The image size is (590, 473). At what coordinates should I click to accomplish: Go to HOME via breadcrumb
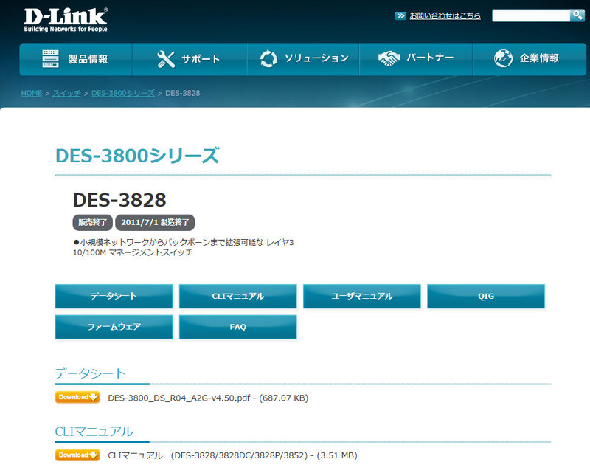(x=31, y=94)
